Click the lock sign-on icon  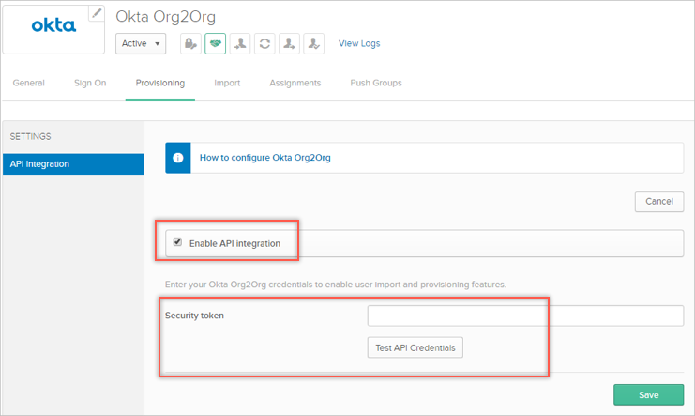tap(191, 43)
